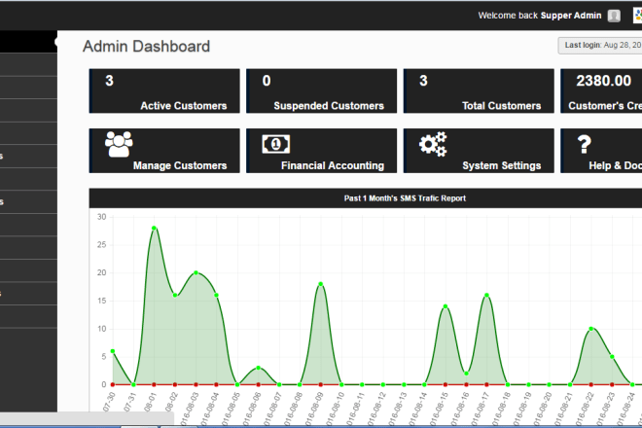Screen dimensions: 642x428
Task: Select the 2 SMS dip on 08-16
Action: coord(466,374)
